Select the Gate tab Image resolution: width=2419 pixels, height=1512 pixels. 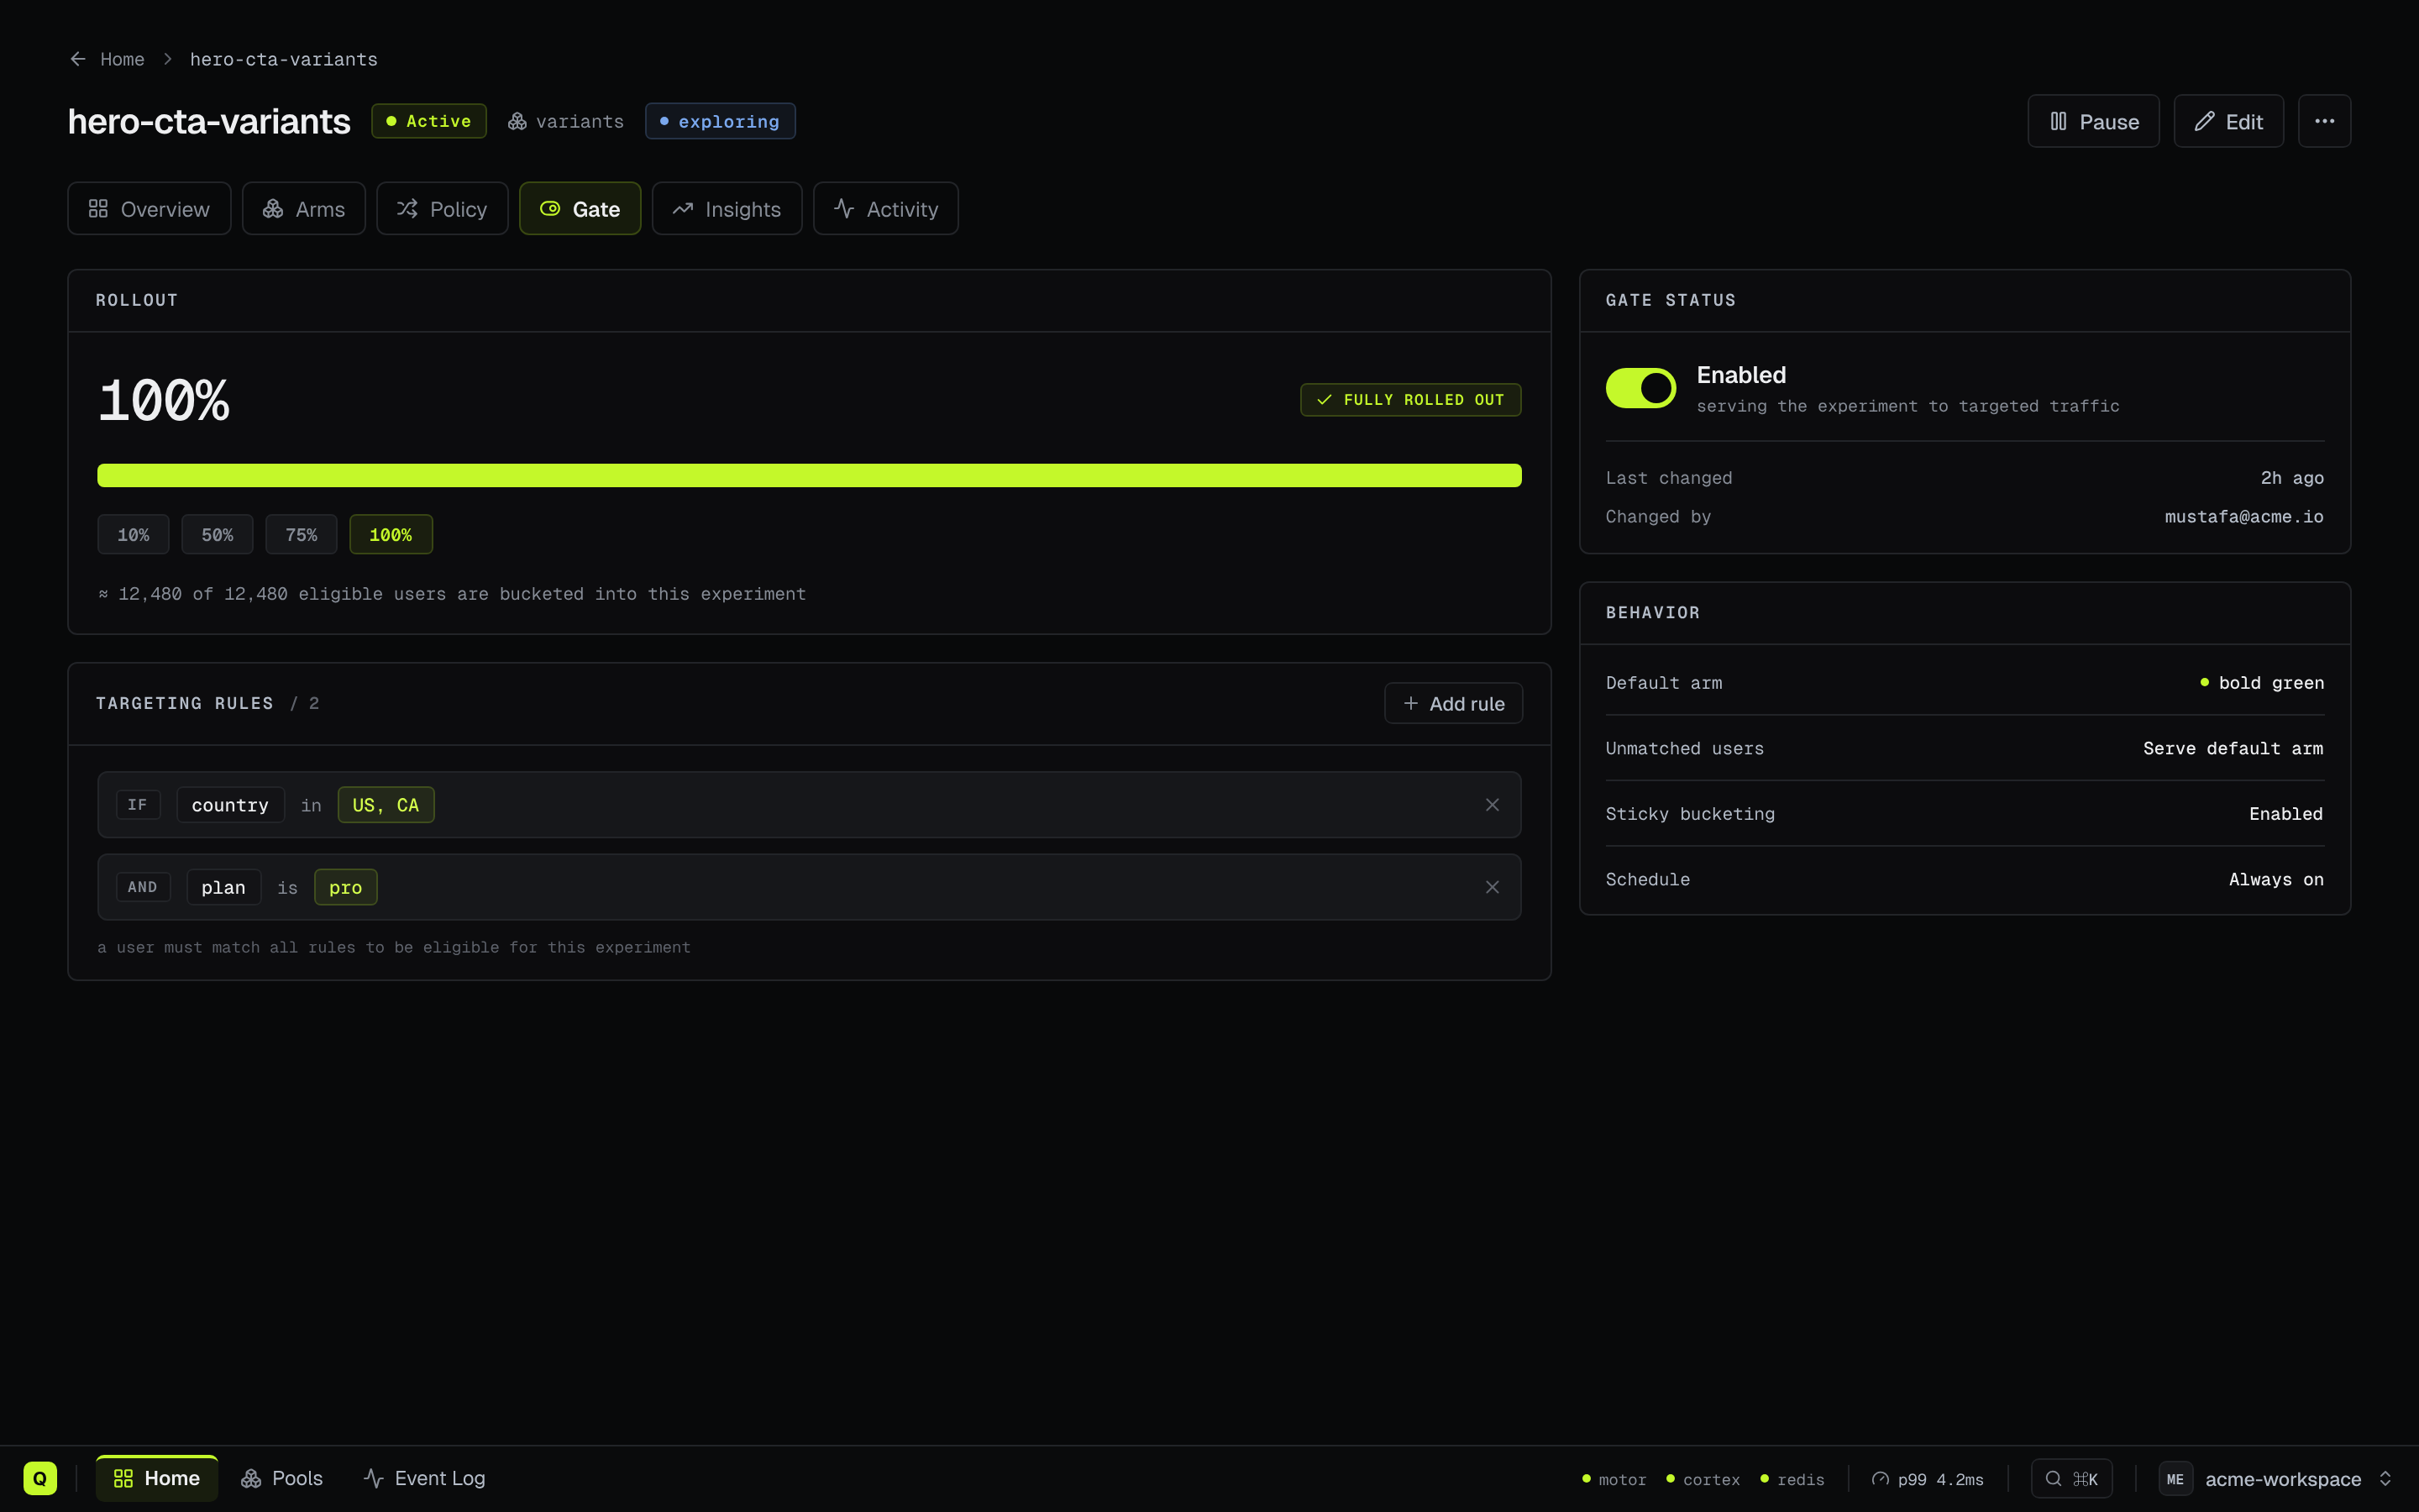click(580, 208)
